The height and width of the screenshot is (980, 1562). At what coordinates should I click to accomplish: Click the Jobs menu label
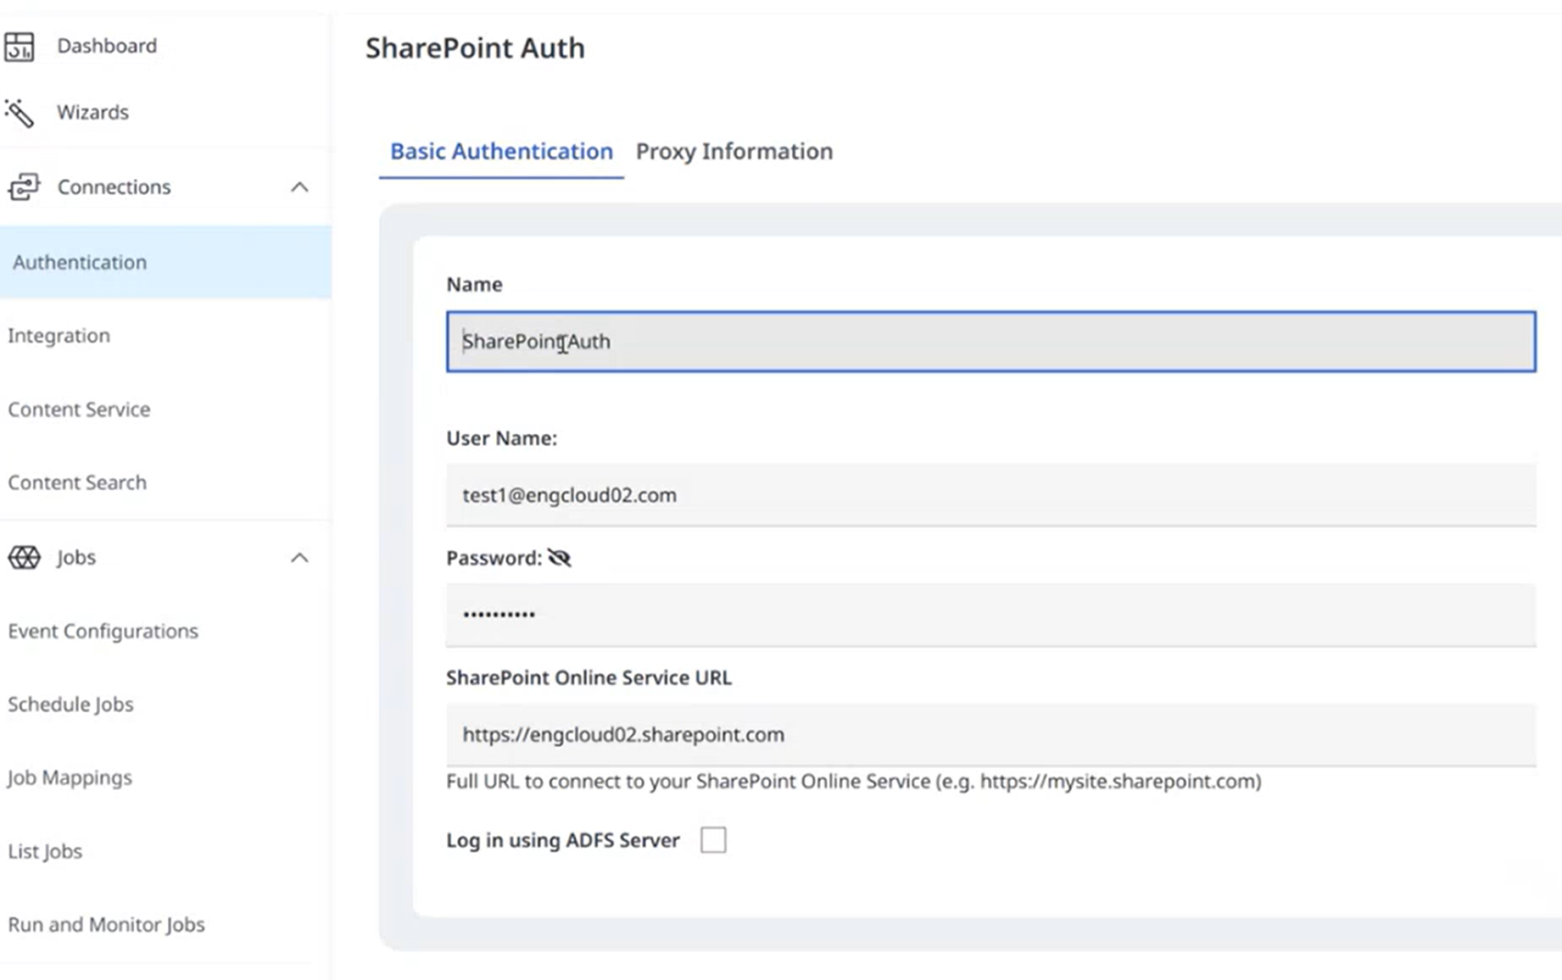[x=76, y=557]
